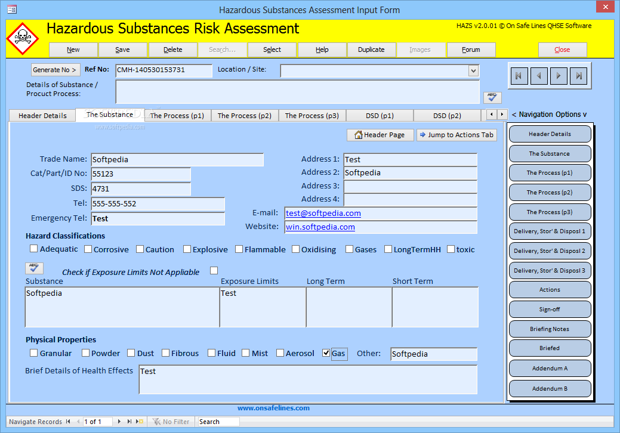Screen dimensions: 620x433
Task: Check the Aerosol physical property
Action: [280, 353]
